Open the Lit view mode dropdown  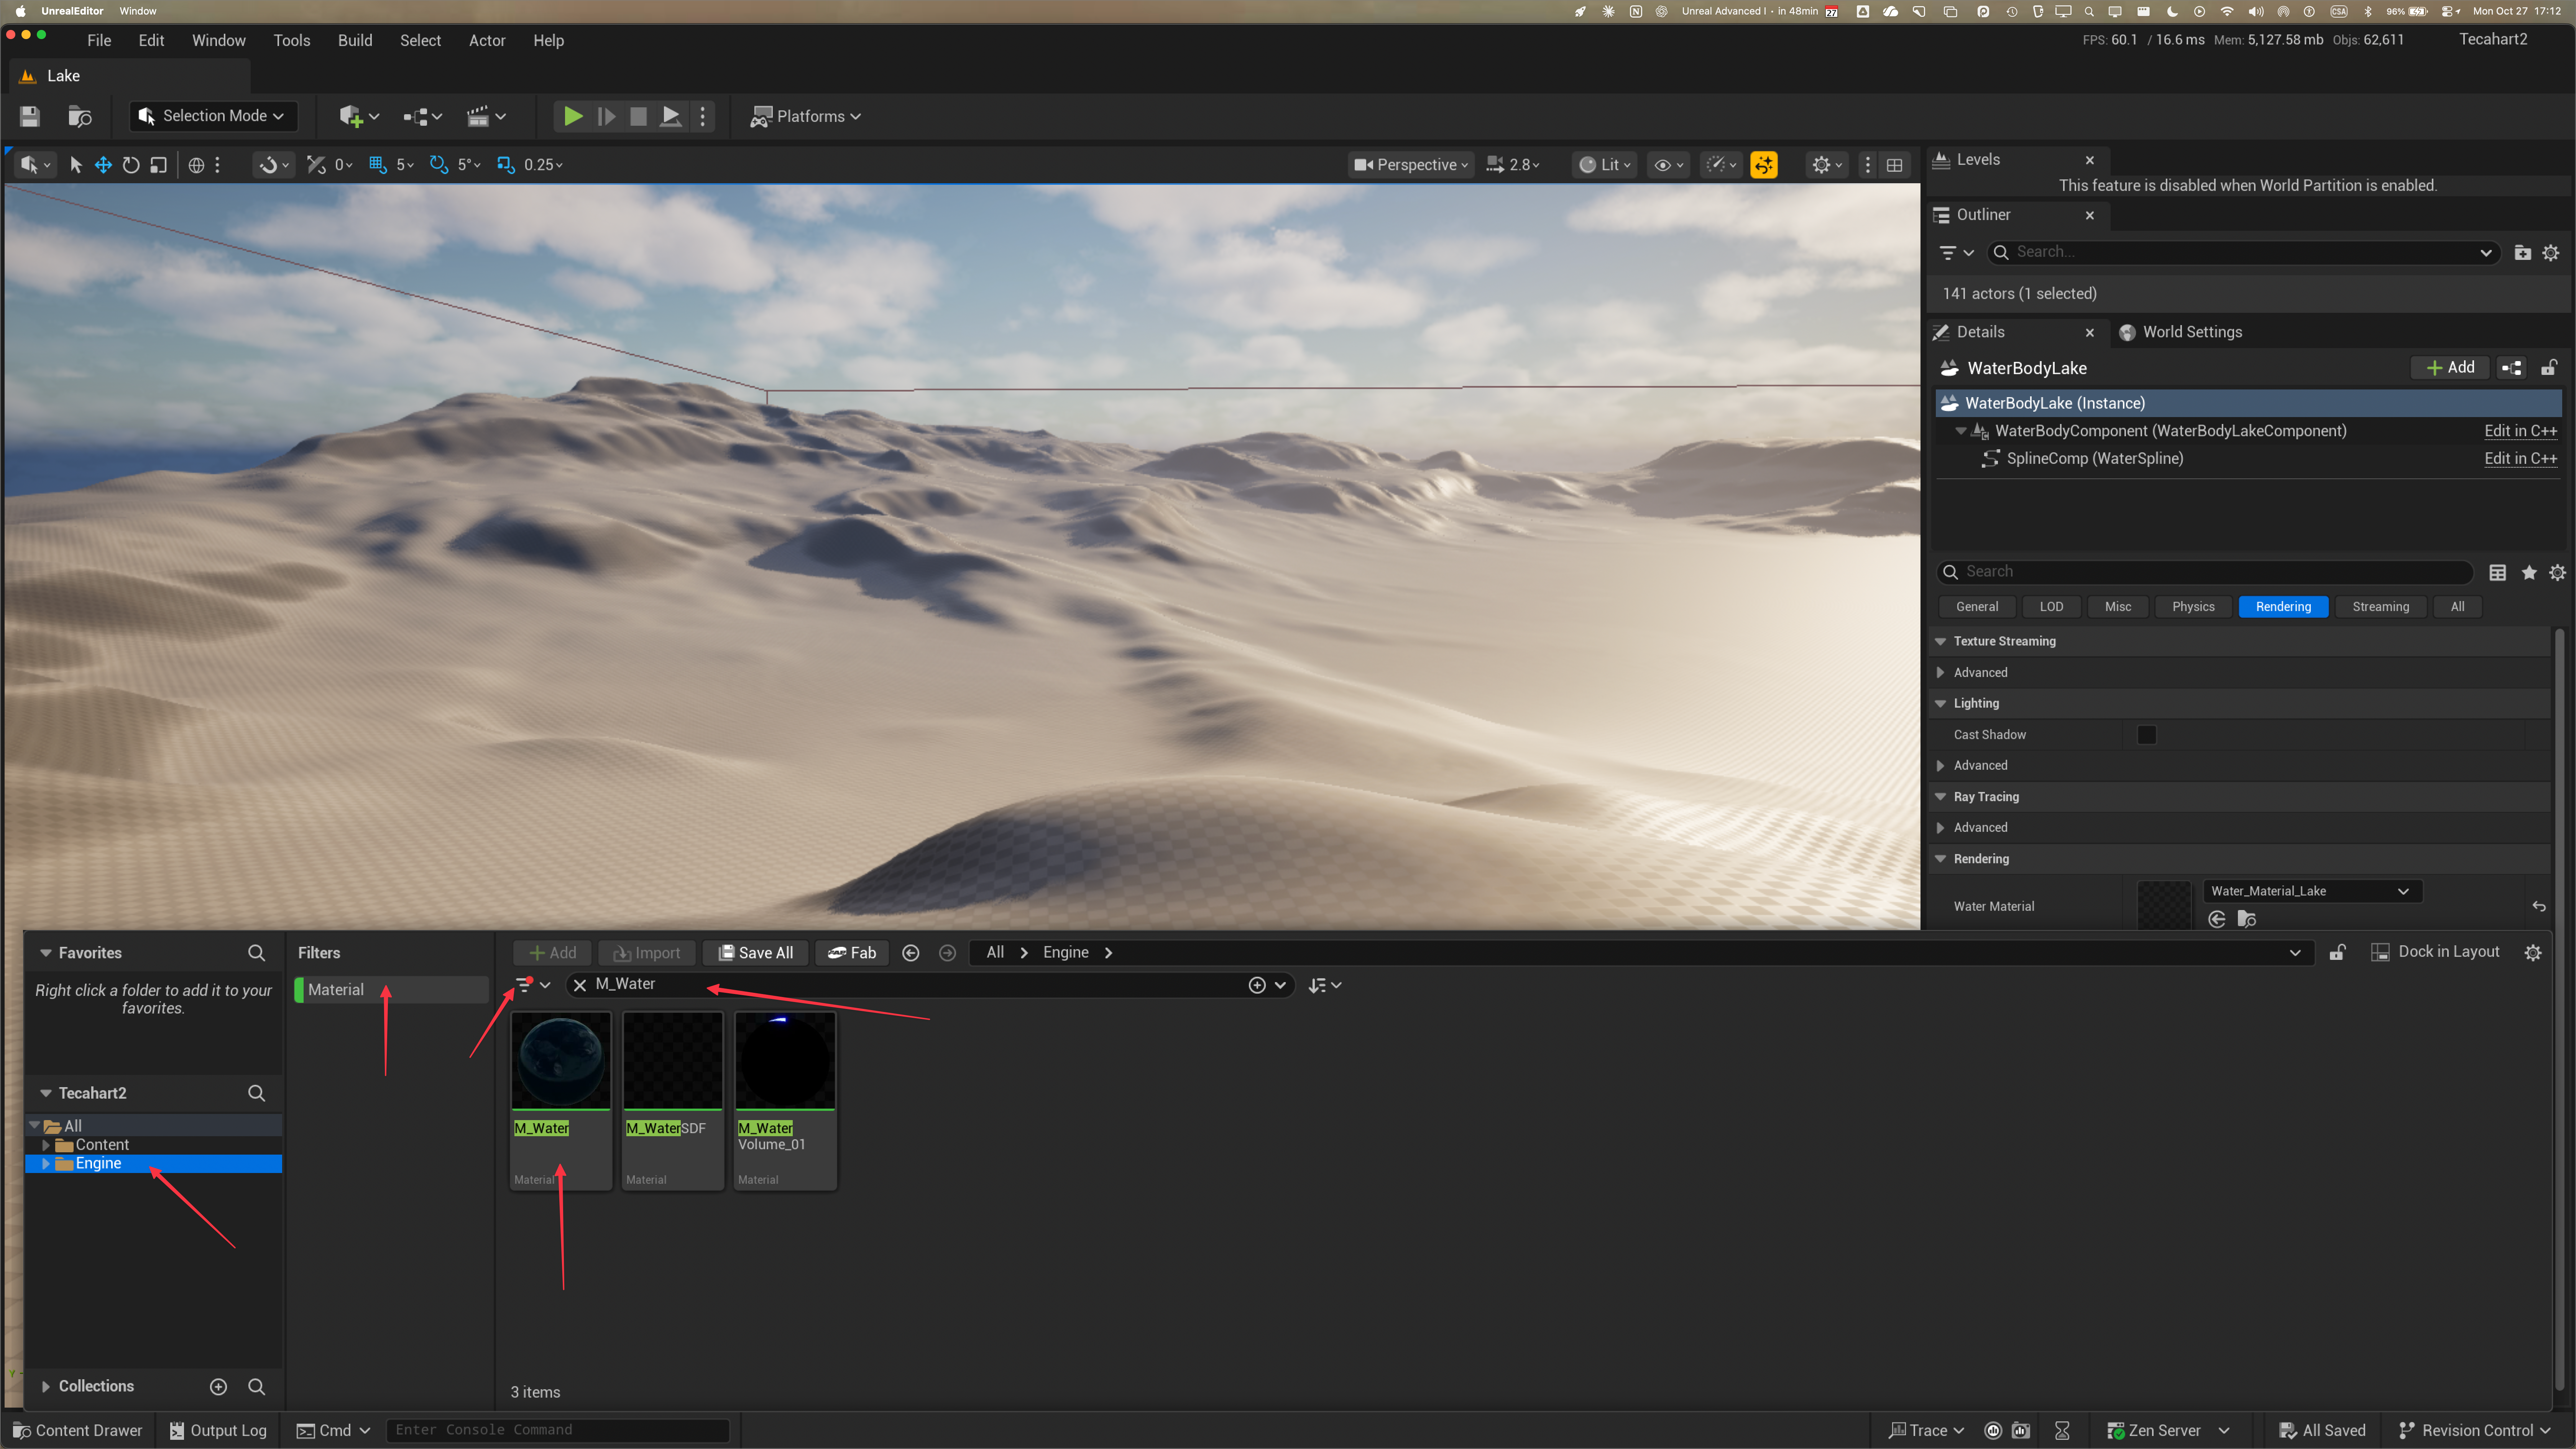(1605, 165)
